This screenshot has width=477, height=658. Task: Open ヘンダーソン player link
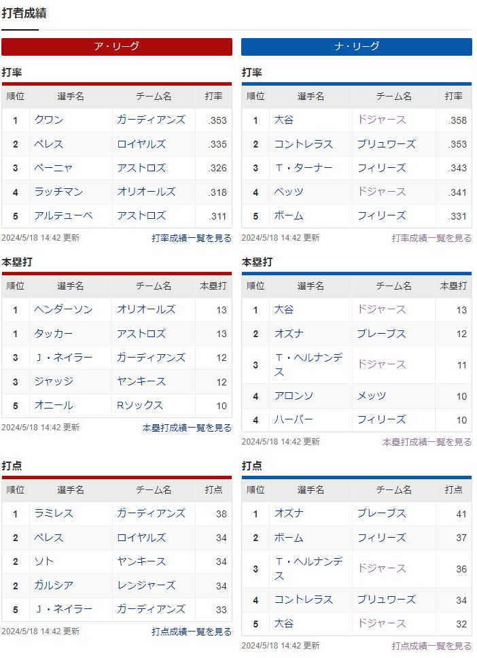coord(63,309)
